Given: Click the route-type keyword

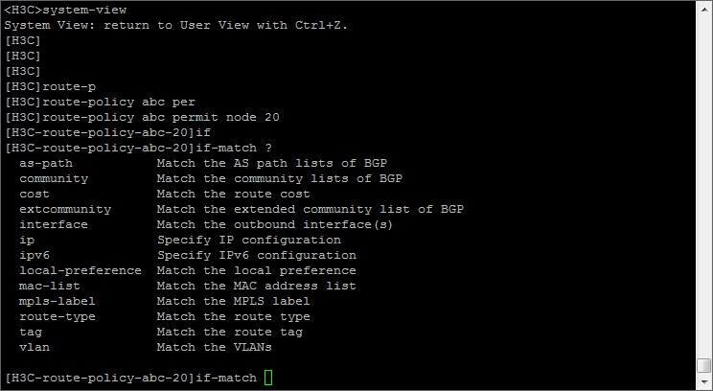Looking at the screenshot, I should (x=57, y=316).
